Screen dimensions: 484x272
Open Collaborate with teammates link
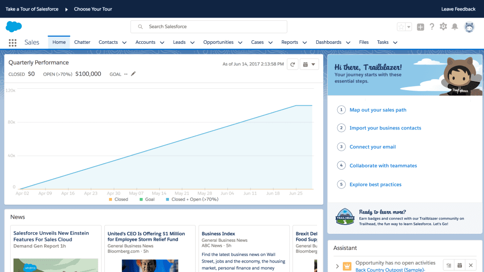(383, 165)
